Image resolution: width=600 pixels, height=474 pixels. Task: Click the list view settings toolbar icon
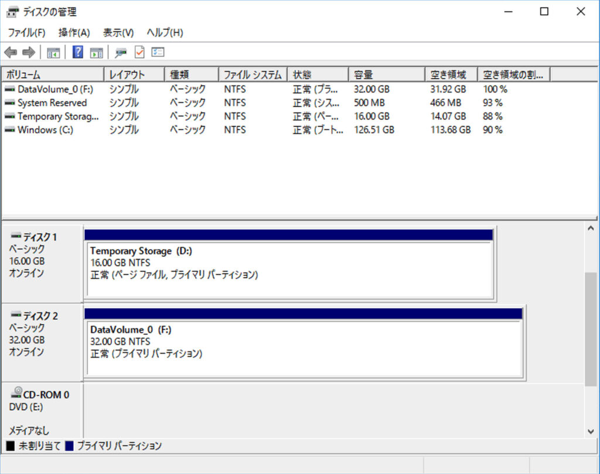coord(158,52)
